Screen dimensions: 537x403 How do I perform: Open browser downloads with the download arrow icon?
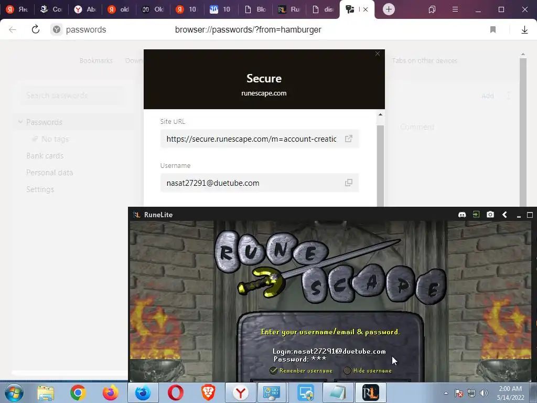524,30
